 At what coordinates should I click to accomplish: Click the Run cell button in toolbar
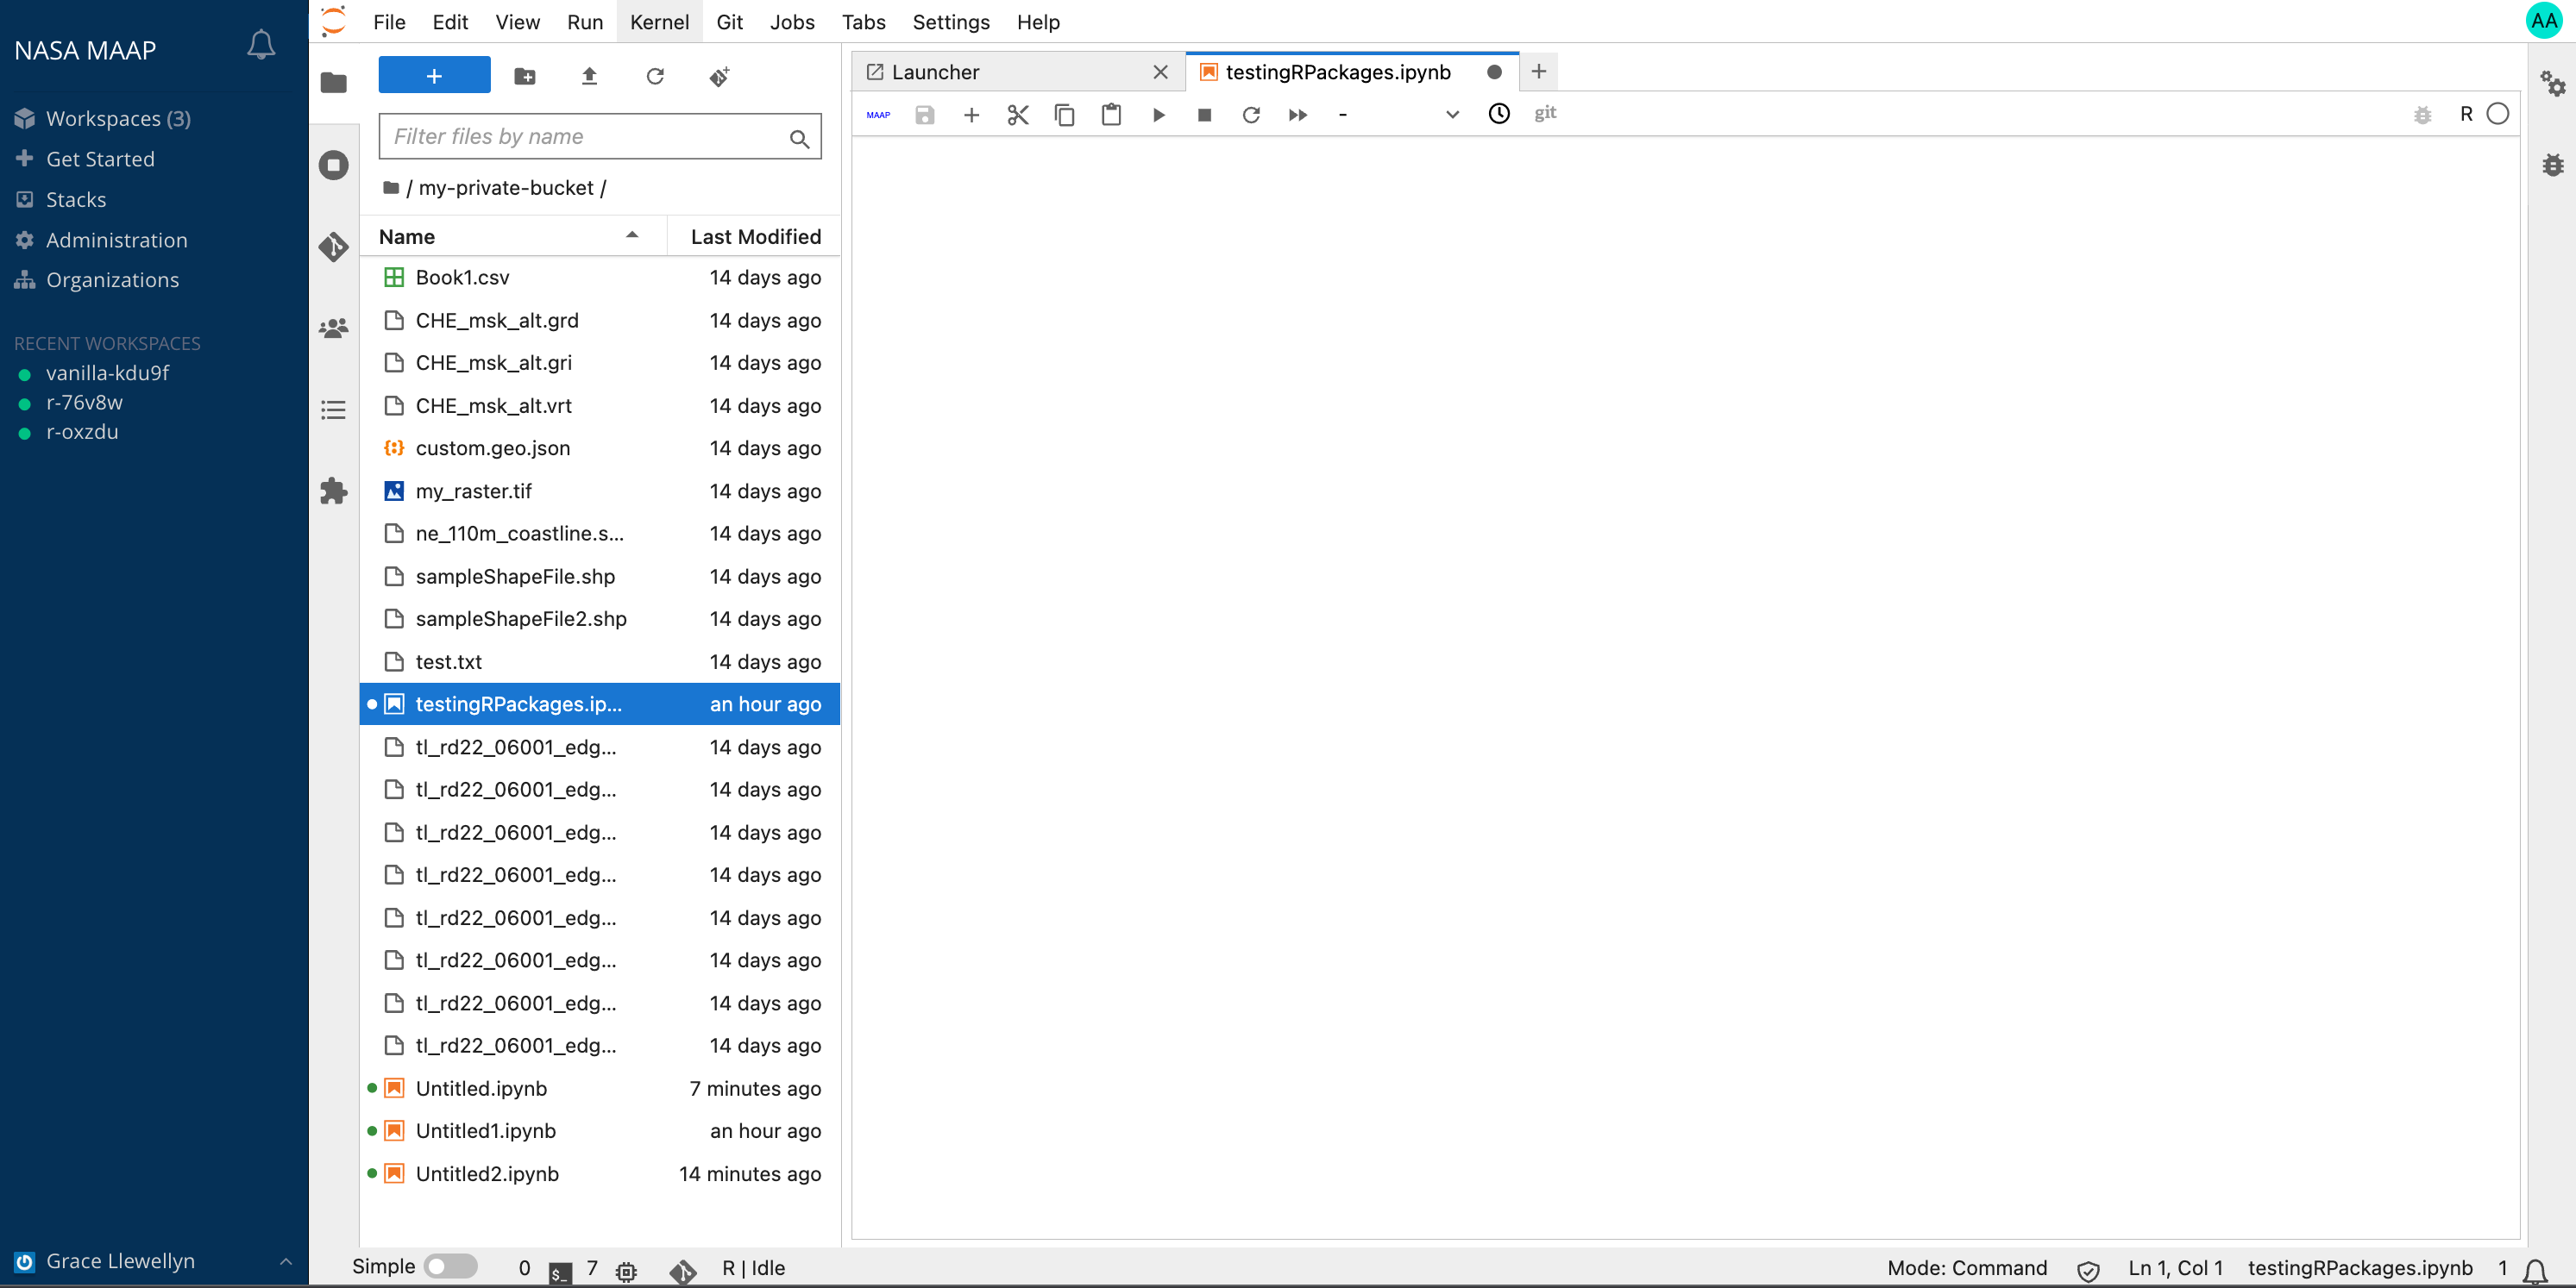click(1158, 113)
